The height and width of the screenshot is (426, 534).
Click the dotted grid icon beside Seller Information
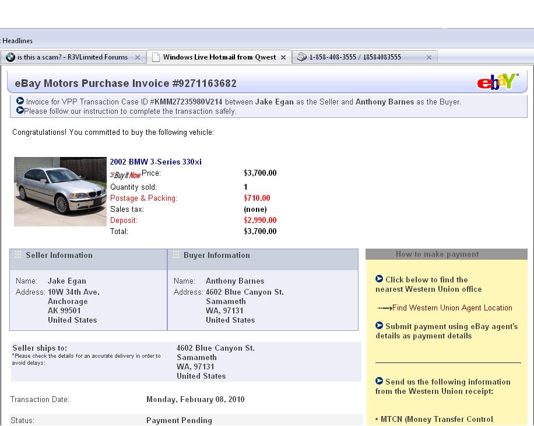click(18, 254)
